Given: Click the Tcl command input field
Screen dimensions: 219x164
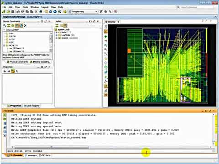Looking at the screenshot, I should pos(111,151).
